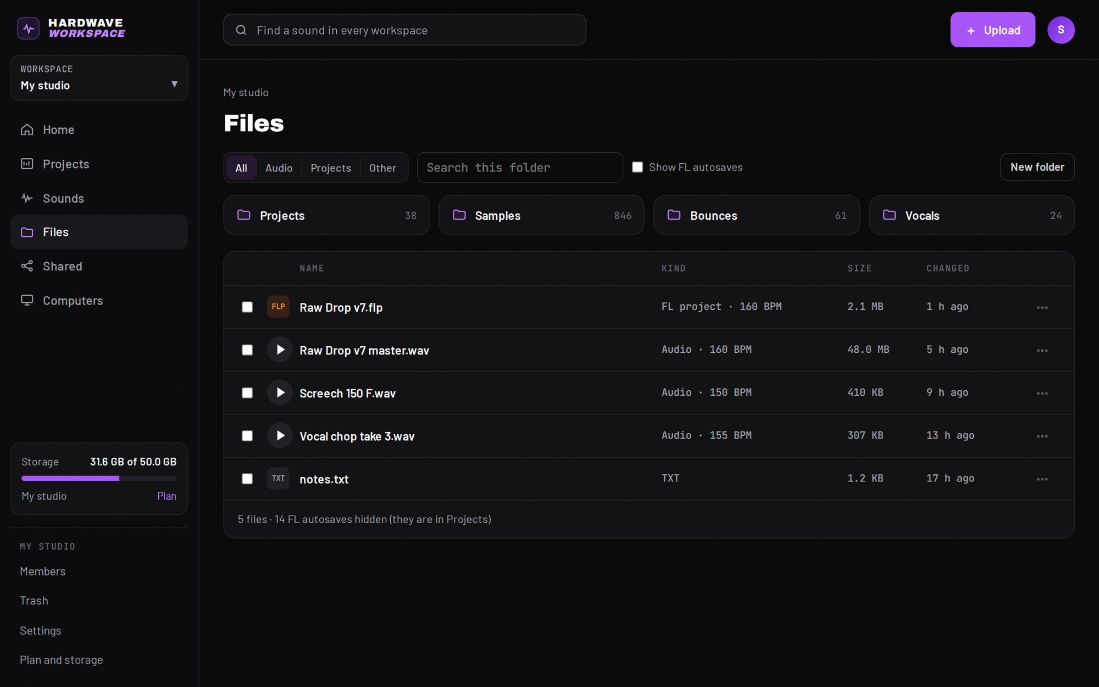Viewport: 1099px width, 687px height.
Task: Open the Bounces folder card
Action: click(x=757, y=215)
